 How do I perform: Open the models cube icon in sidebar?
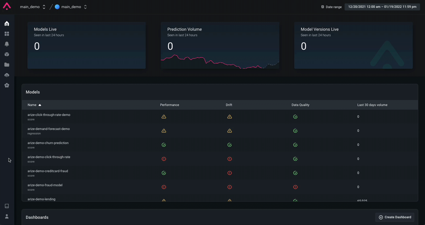pyautogui.click(x=7, y=54)
